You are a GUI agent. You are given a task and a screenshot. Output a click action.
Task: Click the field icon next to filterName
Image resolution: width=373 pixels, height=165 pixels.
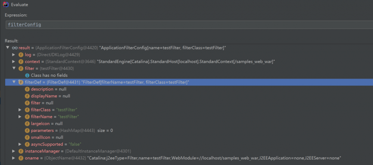click(x=27, y=117)
